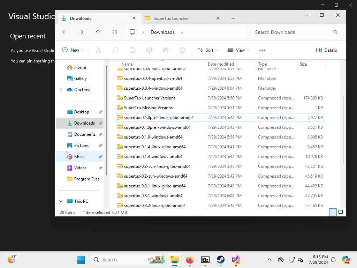Select SuperTux Launcher Versions zip
Screen dimensions: 357x268
coord(220,98)
